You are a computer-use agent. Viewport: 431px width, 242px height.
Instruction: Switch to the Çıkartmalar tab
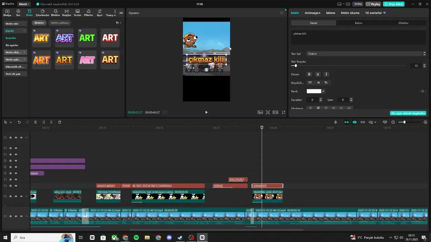click(42, 13)
